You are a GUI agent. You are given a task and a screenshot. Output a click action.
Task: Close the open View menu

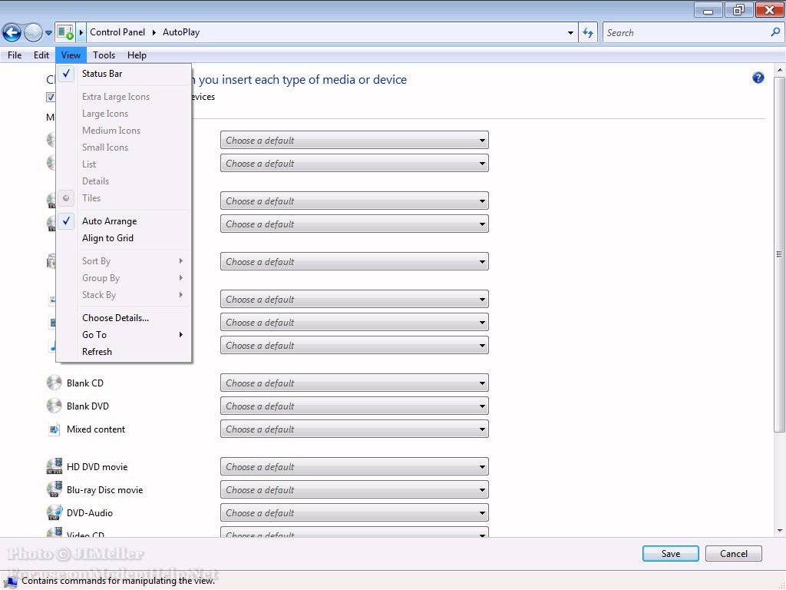click(x=71, y=55)
